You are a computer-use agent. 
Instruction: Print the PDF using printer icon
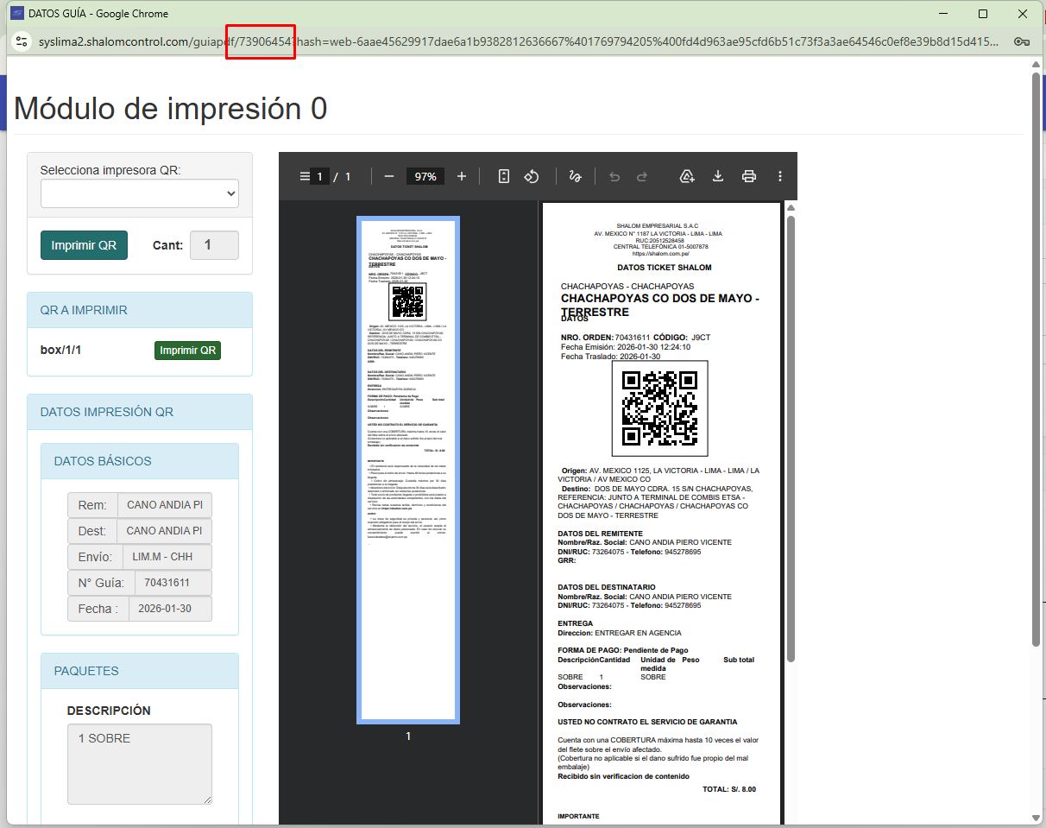[x=749, y=176]
